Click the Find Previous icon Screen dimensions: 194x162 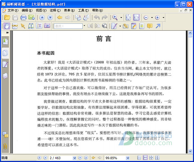pos(90,26)
